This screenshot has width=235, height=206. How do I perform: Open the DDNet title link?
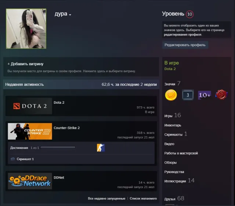(59, 177)
